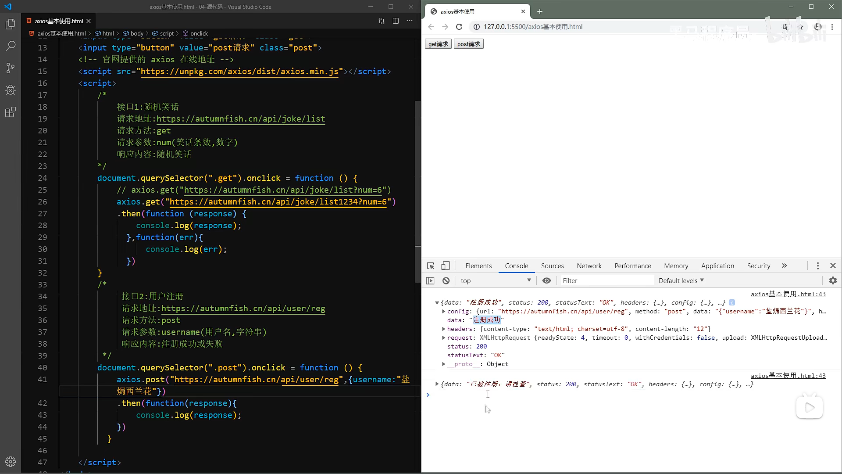Image resolution: width=842 pixels, height=474 pixels.
Task: Go forward in the browser
Action: (445, 27)
